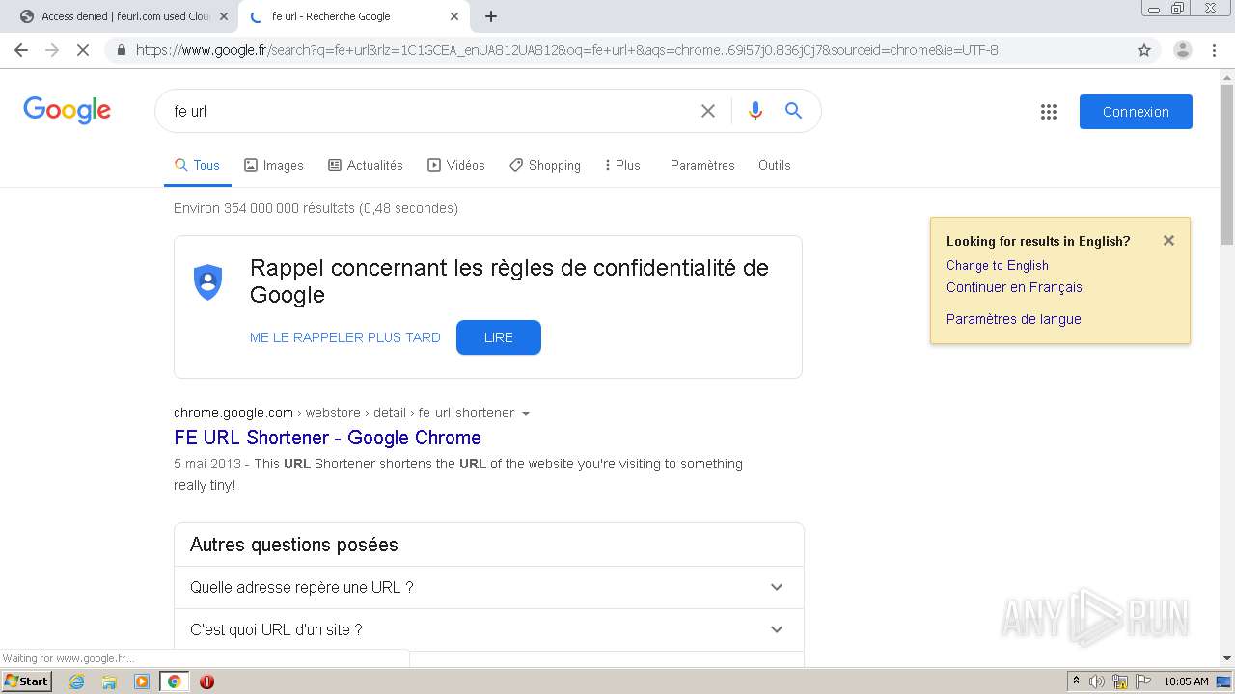The image size is (1235, 694).
Task: Select the Tous search tab
Action: [197, 165]
